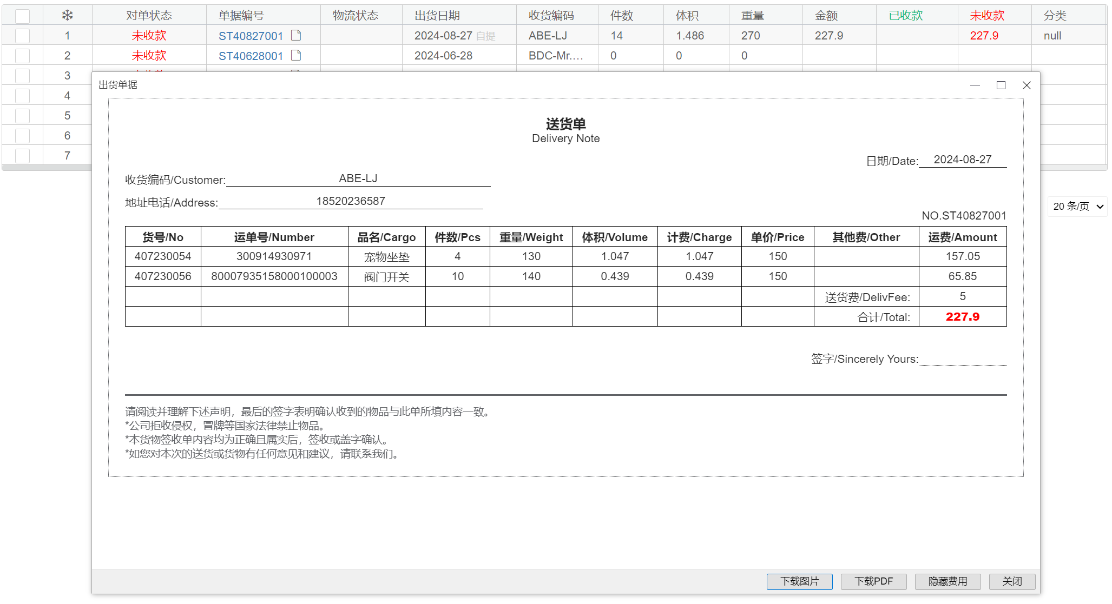Click customer value ABE-LJ in delivery note
The image size is (1112, 604).
click(358, 178)
